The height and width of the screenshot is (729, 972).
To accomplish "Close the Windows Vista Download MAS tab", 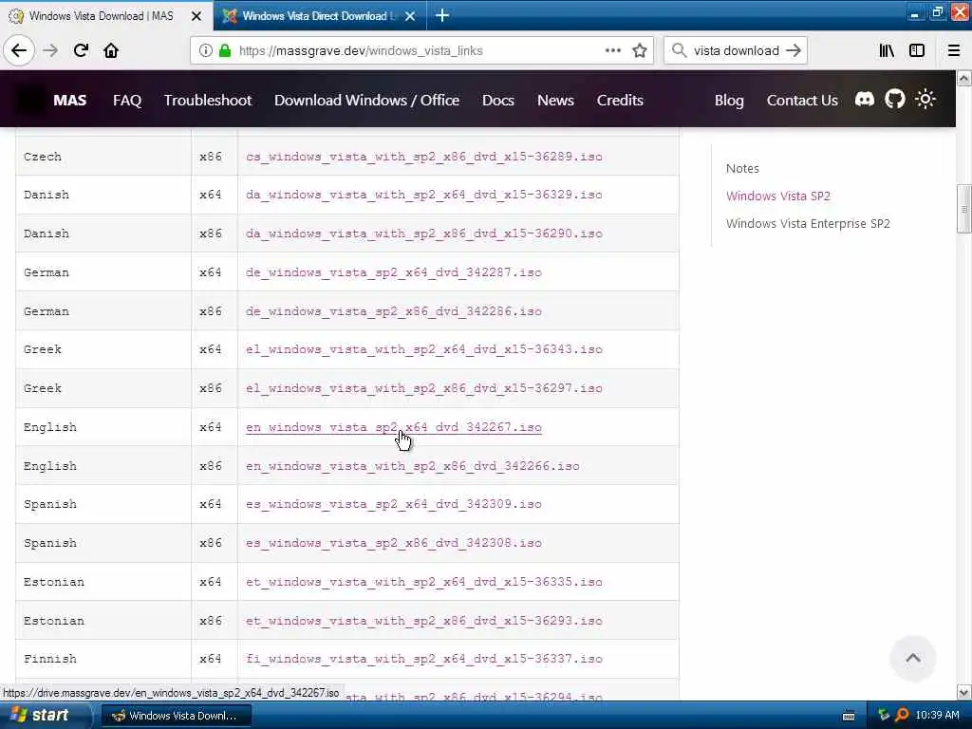I will pos(196,16).
